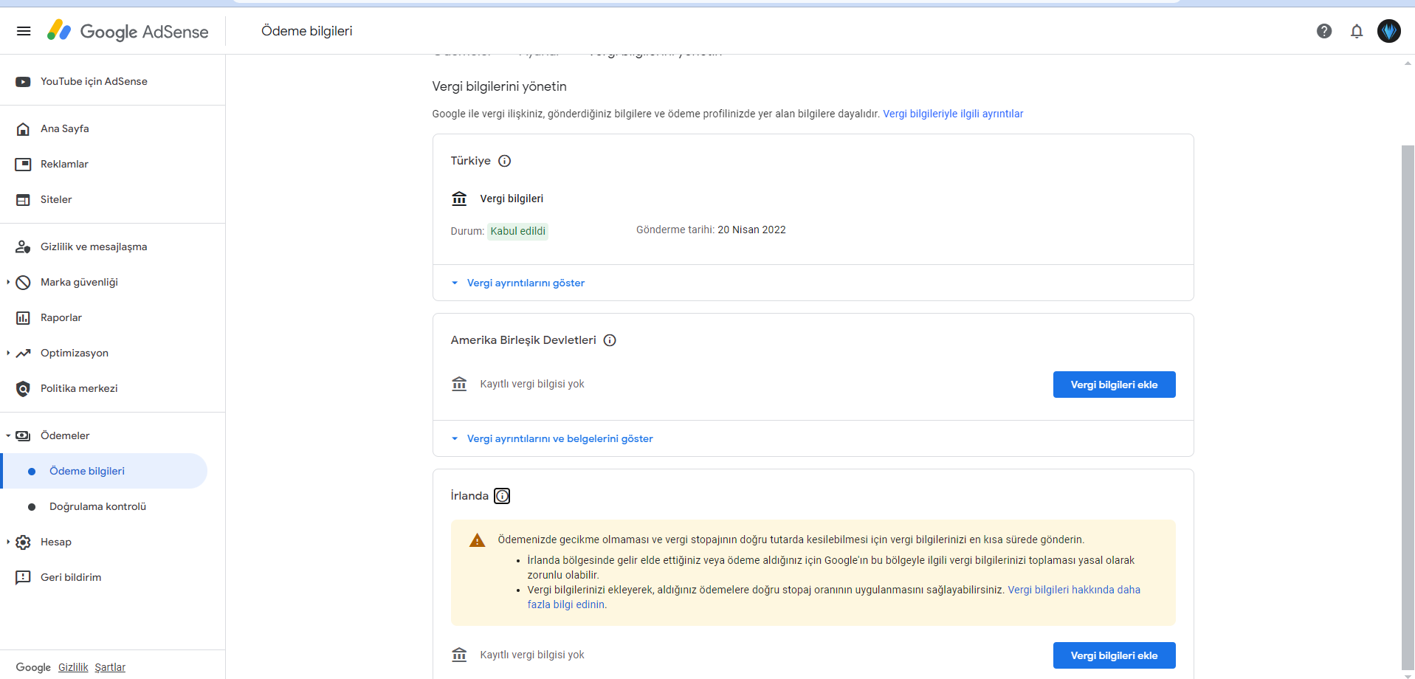The height and width of the screenshot is (679, 1415).
Task: Open Politika merkezi
Action: coord(79,388)
